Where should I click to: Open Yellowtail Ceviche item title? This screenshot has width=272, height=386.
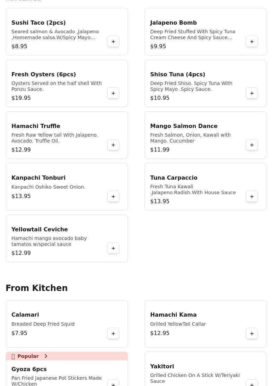click(40, 229)
